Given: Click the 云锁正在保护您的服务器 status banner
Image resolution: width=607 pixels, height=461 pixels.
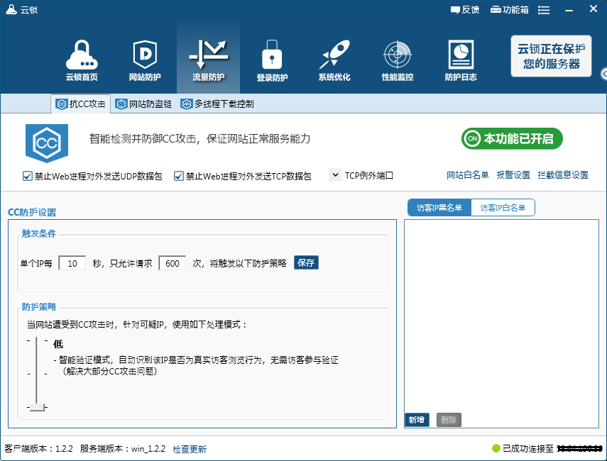Looking at the screenshot, I should pos(551,56).
